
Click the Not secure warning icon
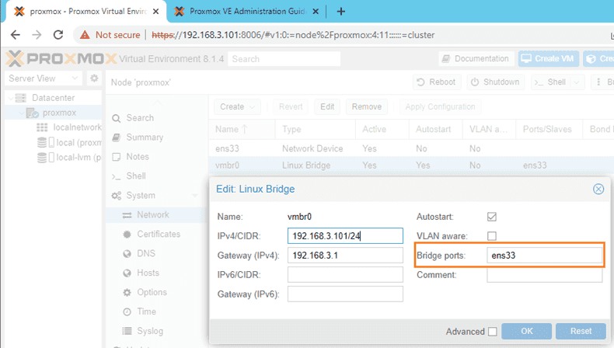click(x=85, y=35)
